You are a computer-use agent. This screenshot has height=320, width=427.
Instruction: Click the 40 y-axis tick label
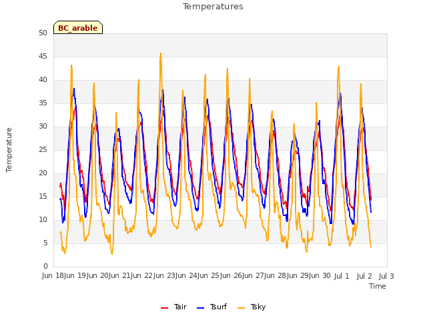pos(43,80)
